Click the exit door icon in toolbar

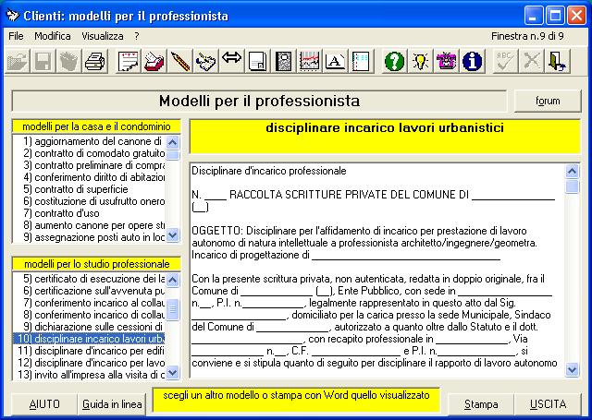tap(557, 62)
